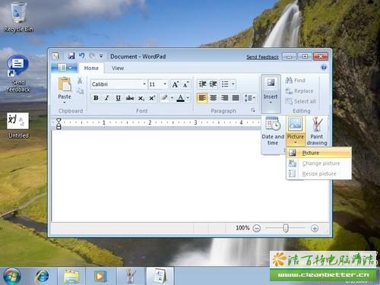Open the bullet list style dropdown arrow
380x285 pixels.
(x=233, y=84)
